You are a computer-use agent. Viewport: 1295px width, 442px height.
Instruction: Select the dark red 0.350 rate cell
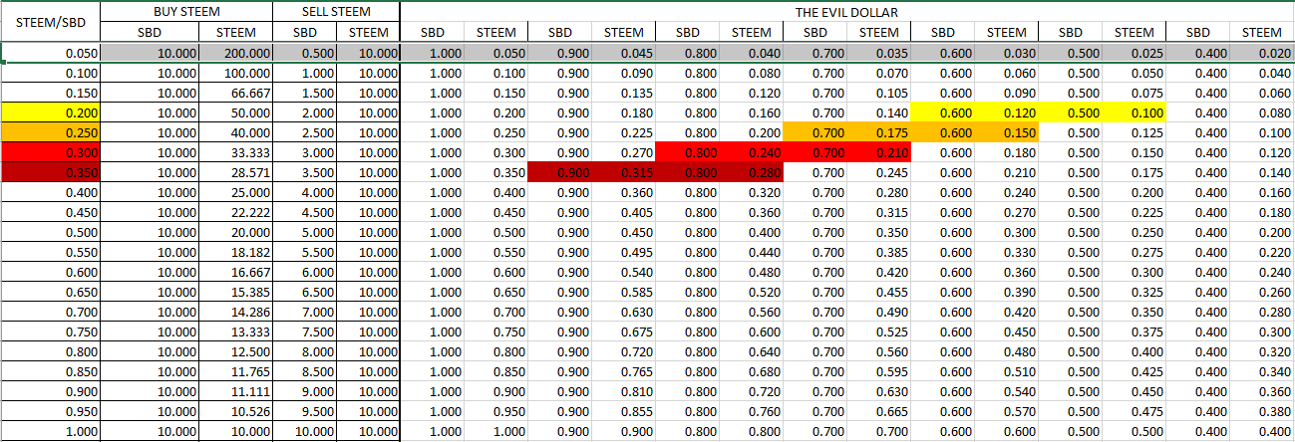click(50, 172)
